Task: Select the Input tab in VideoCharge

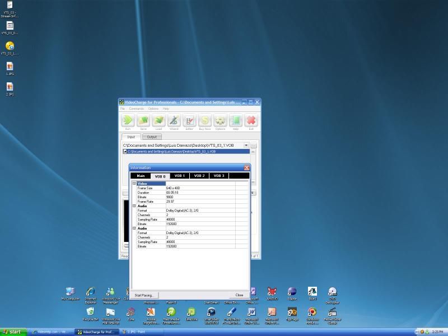Action: (131, 137)
